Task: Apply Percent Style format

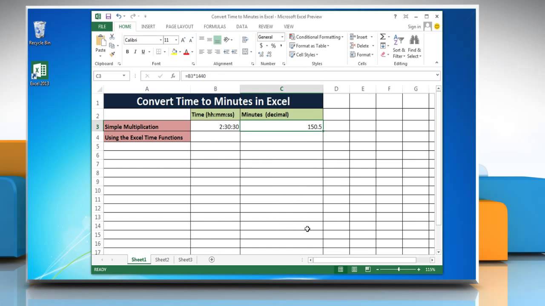Action: pyautogui.click(x=273, y=46)
